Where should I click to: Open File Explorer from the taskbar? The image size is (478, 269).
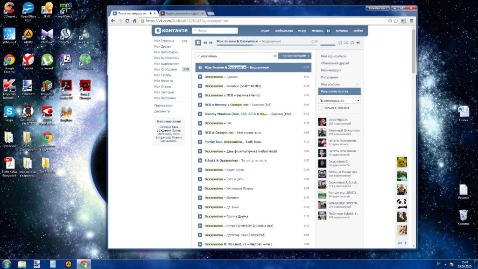click(x=22, y=264)
